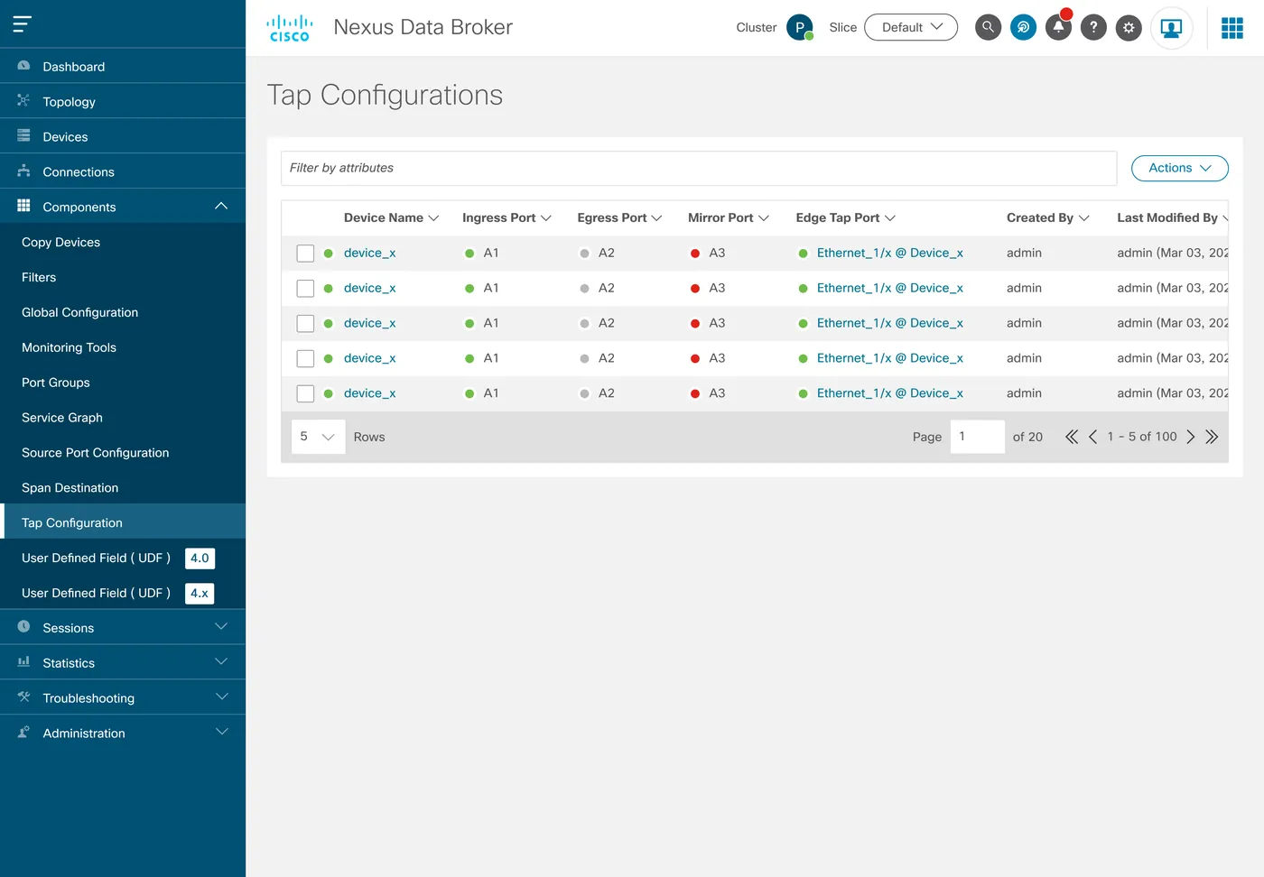The width and height of the screenshot is (1264, 877).
Task: Select the third device_x row checkbox
Action: click(305, 324)
